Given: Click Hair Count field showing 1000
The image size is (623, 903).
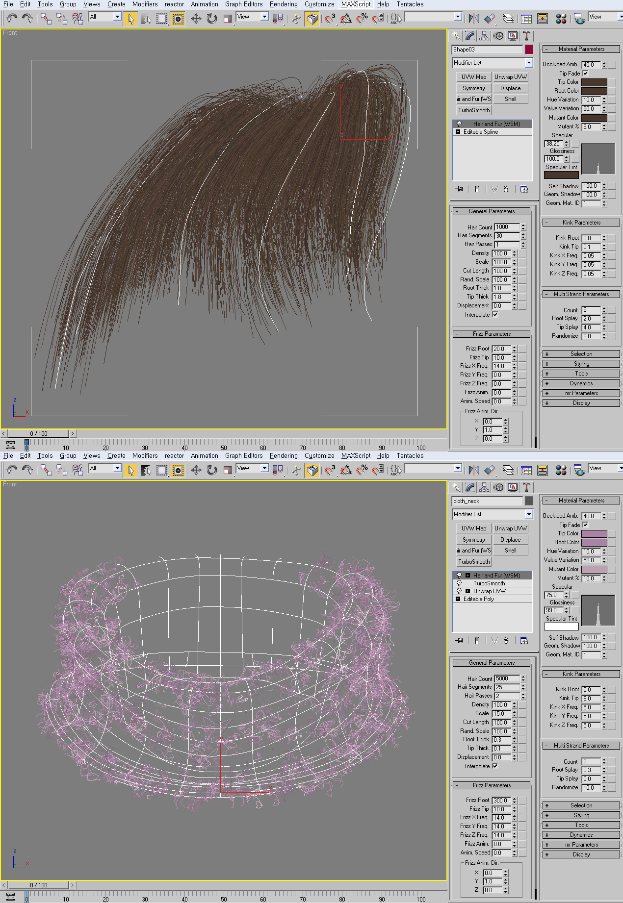Looking at the screenshot, I should pos(507,227).
